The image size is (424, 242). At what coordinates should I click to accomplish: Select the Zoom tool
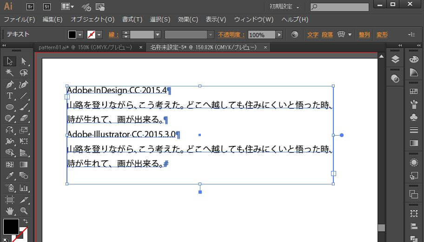pos(24,211)
